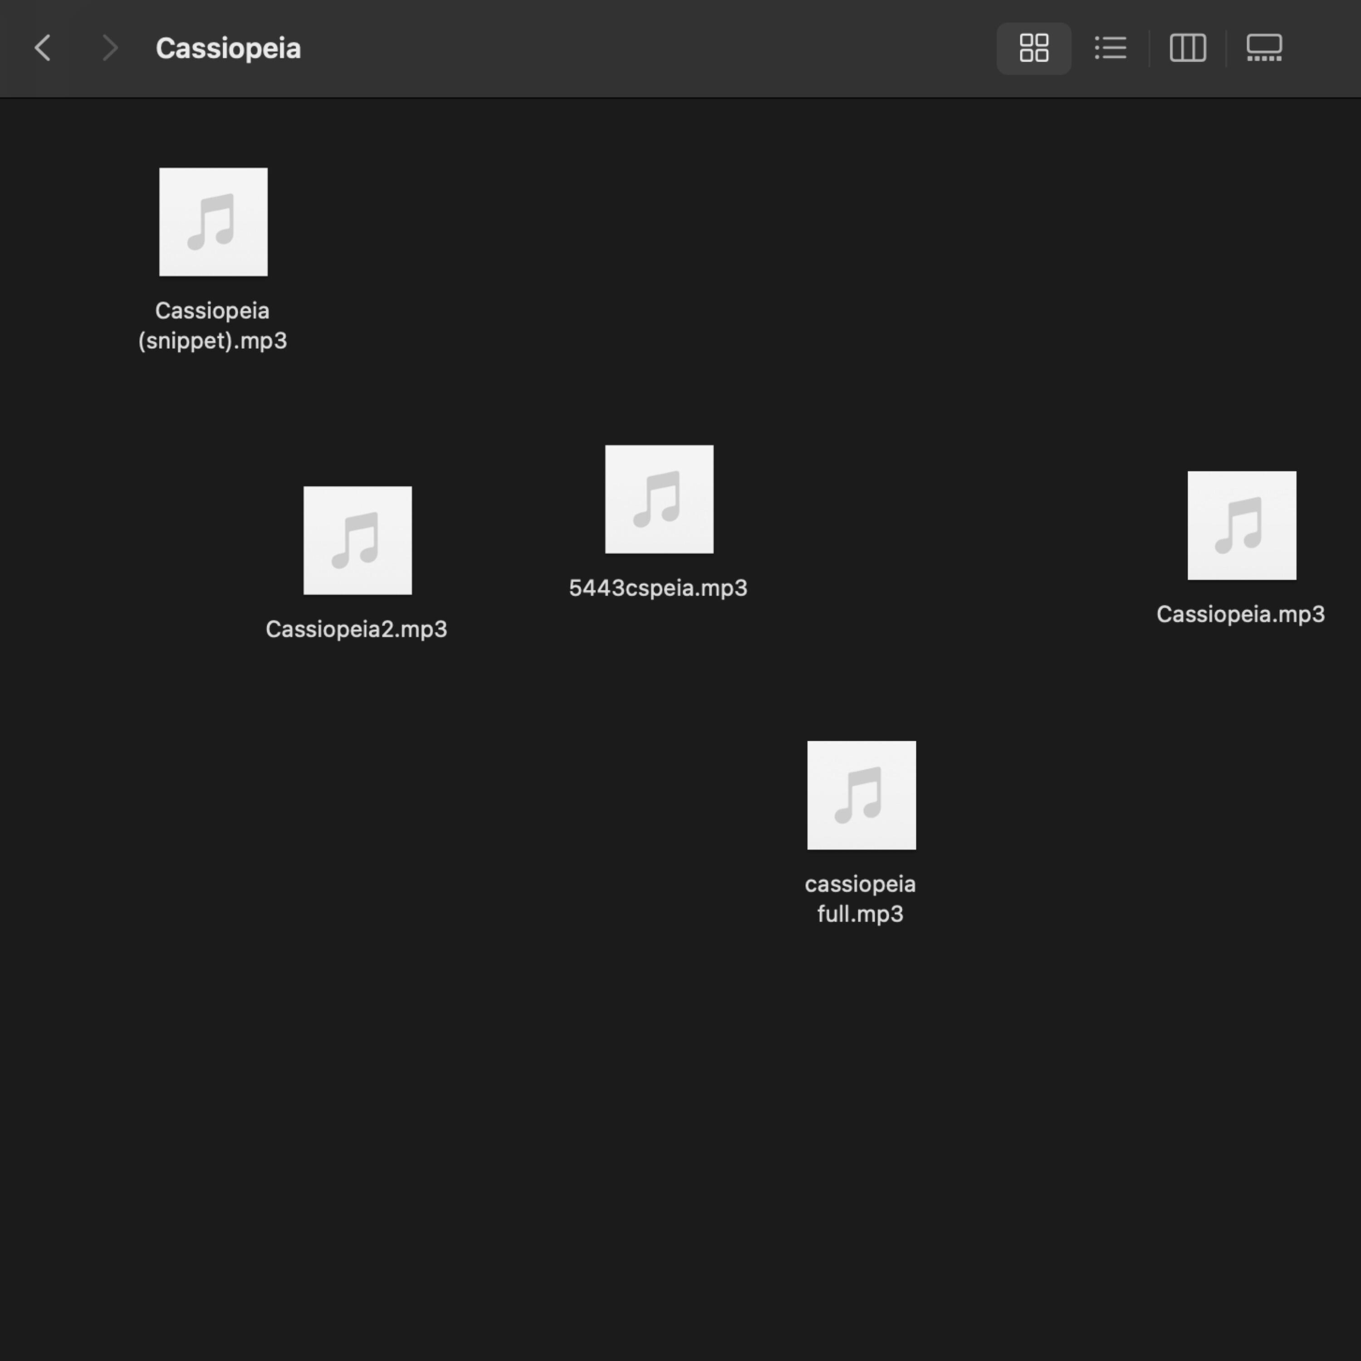The width and height of the screenshot is (1361, 1361).
Task: Click the Cassiopeia (snippet).mp3 filename label
Action: (x=212, y=325)
